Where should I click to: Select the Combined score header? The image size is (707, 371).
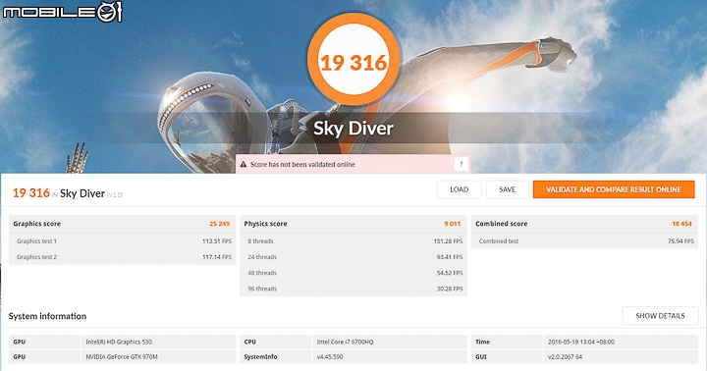(584, 224)
